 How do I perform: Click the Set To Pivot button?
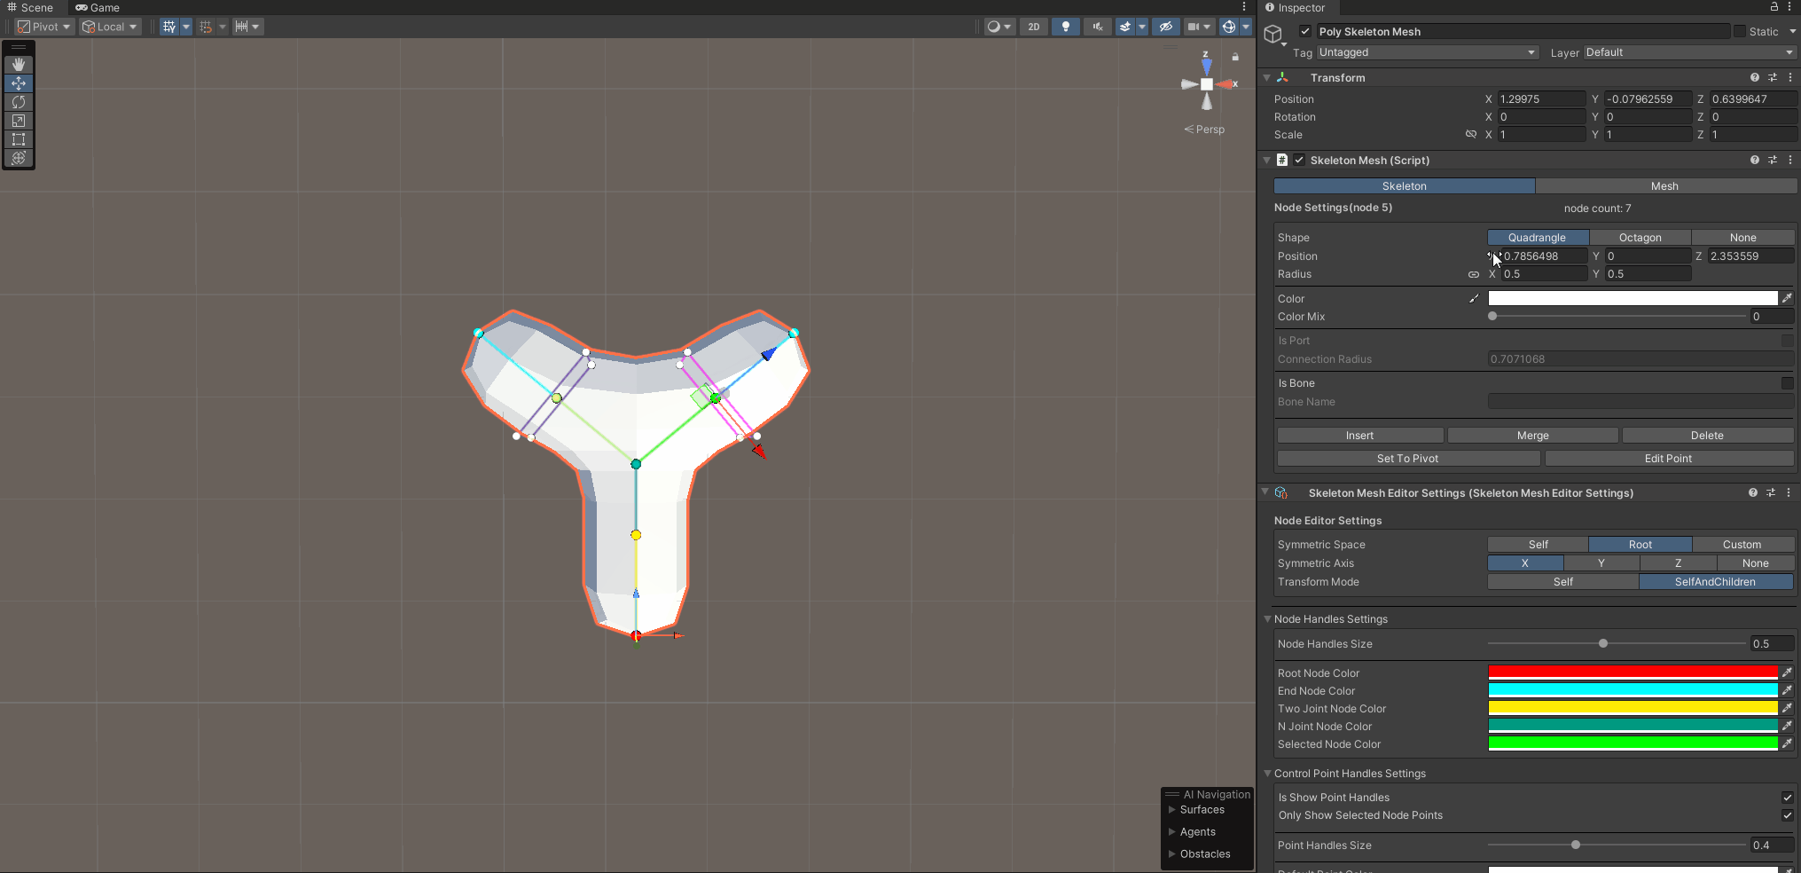click(1407, 458)
